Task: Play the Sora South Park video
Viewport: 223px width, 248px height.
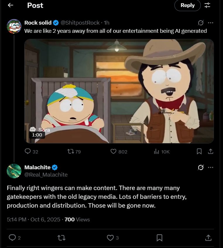Action: (119, 91)
